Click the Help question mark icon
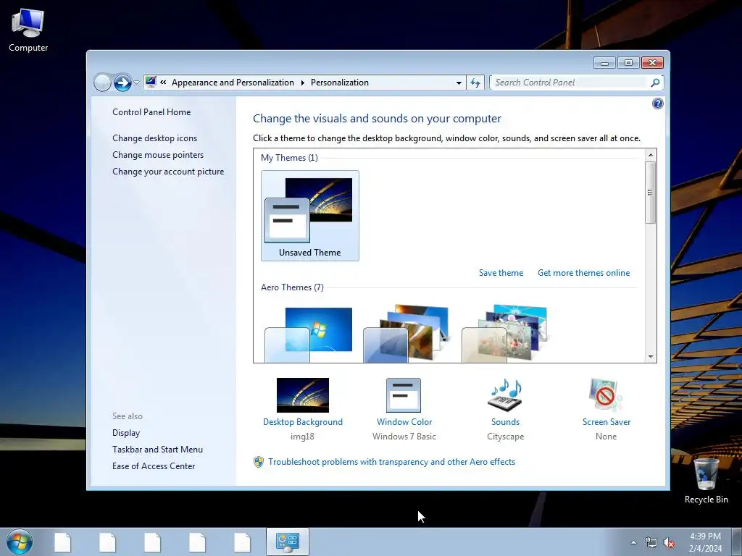742x556 pixels. pos(657,104)
